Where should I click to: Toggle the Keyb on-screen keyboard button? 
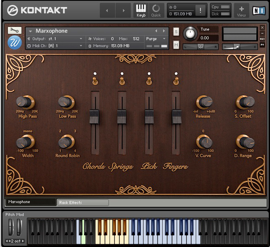coord(141,10)
